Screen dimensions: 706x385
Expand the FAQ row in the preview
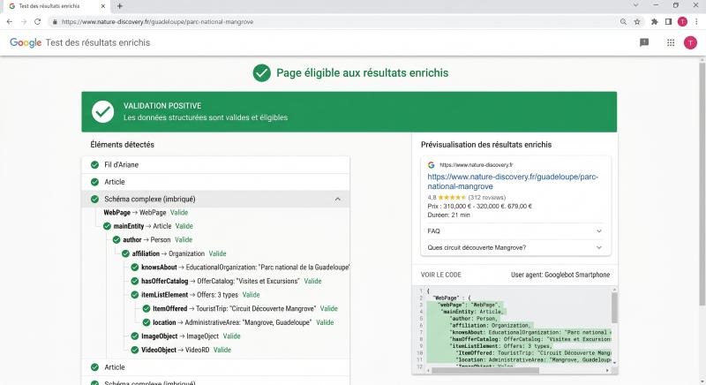point(514,231)
